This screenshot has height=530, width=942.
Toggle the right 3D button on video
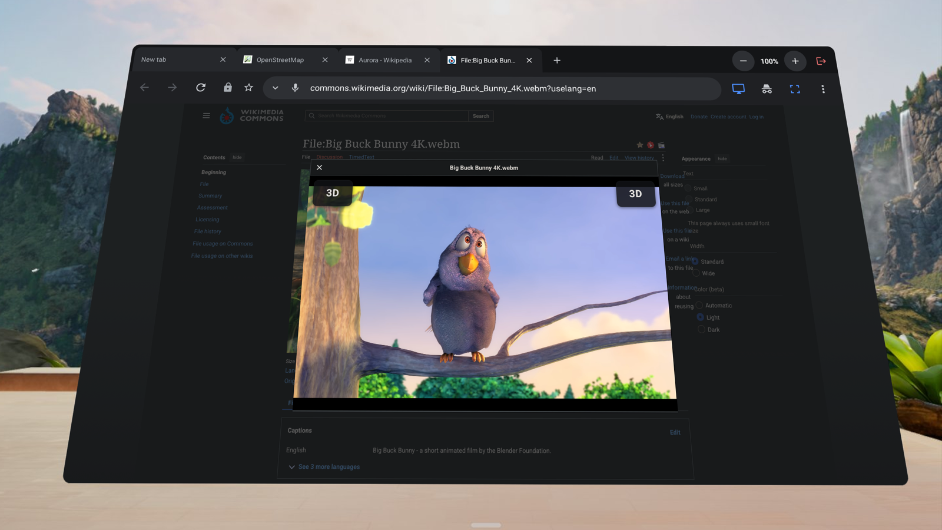[635, 194]
